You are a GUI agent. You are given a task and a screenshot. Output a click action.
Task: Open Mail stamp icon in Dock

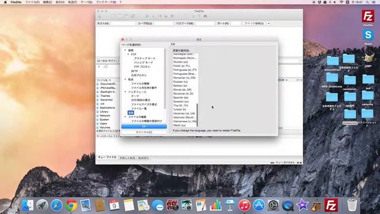pyautogui.click(x=85, y=205)
